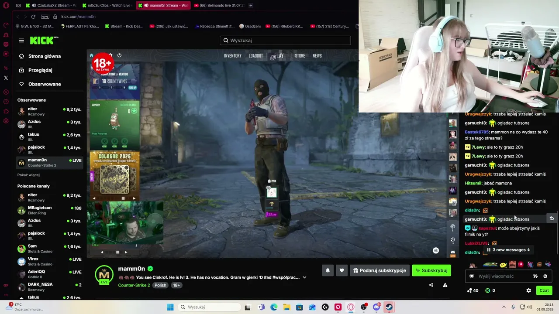Open Discord from the taskbar

tap(376, 307)
